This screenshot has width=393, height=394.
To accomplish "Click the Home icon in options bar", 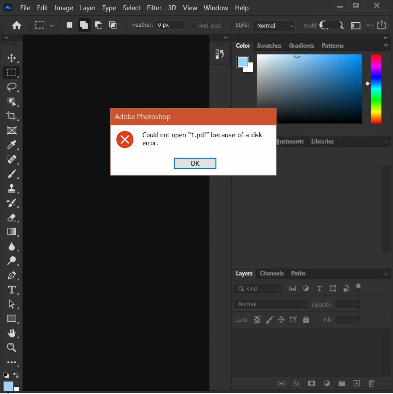I will coord(17,25).
